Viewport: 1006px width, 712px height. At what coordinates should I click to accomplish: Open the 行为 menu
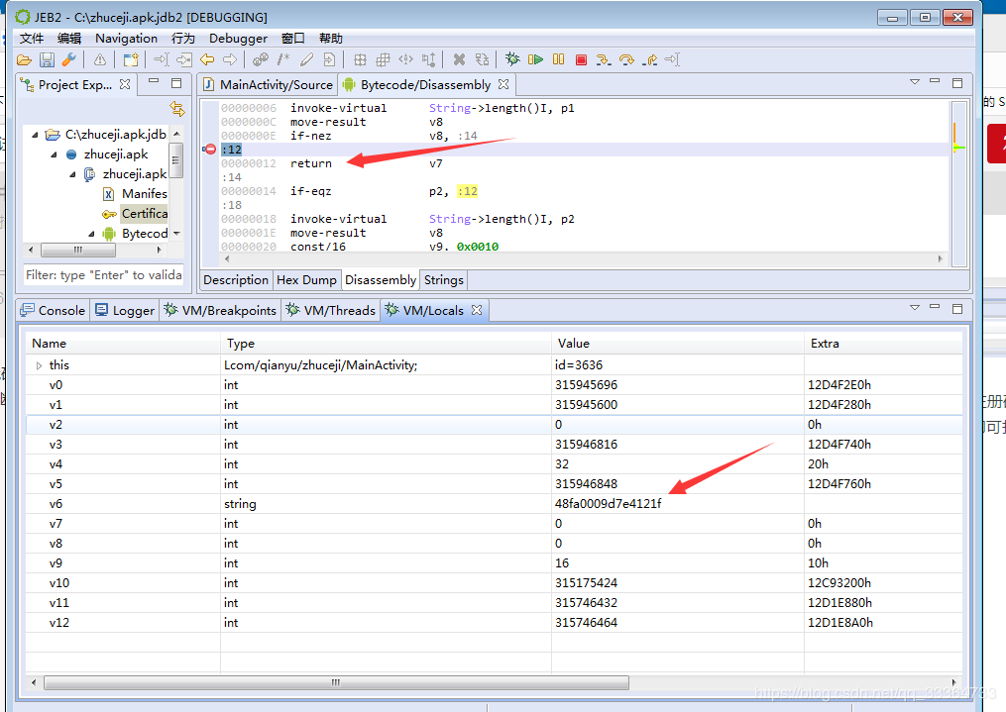[x=182, y=39]
